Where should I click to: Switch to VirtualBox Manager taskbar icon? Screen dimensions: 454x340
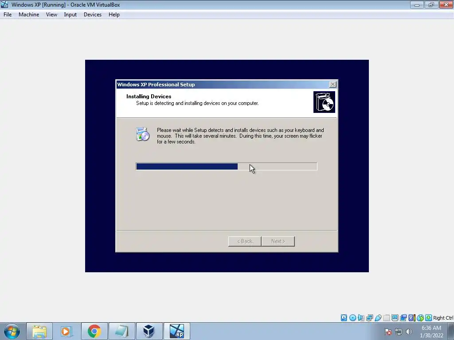coord(149,331)
